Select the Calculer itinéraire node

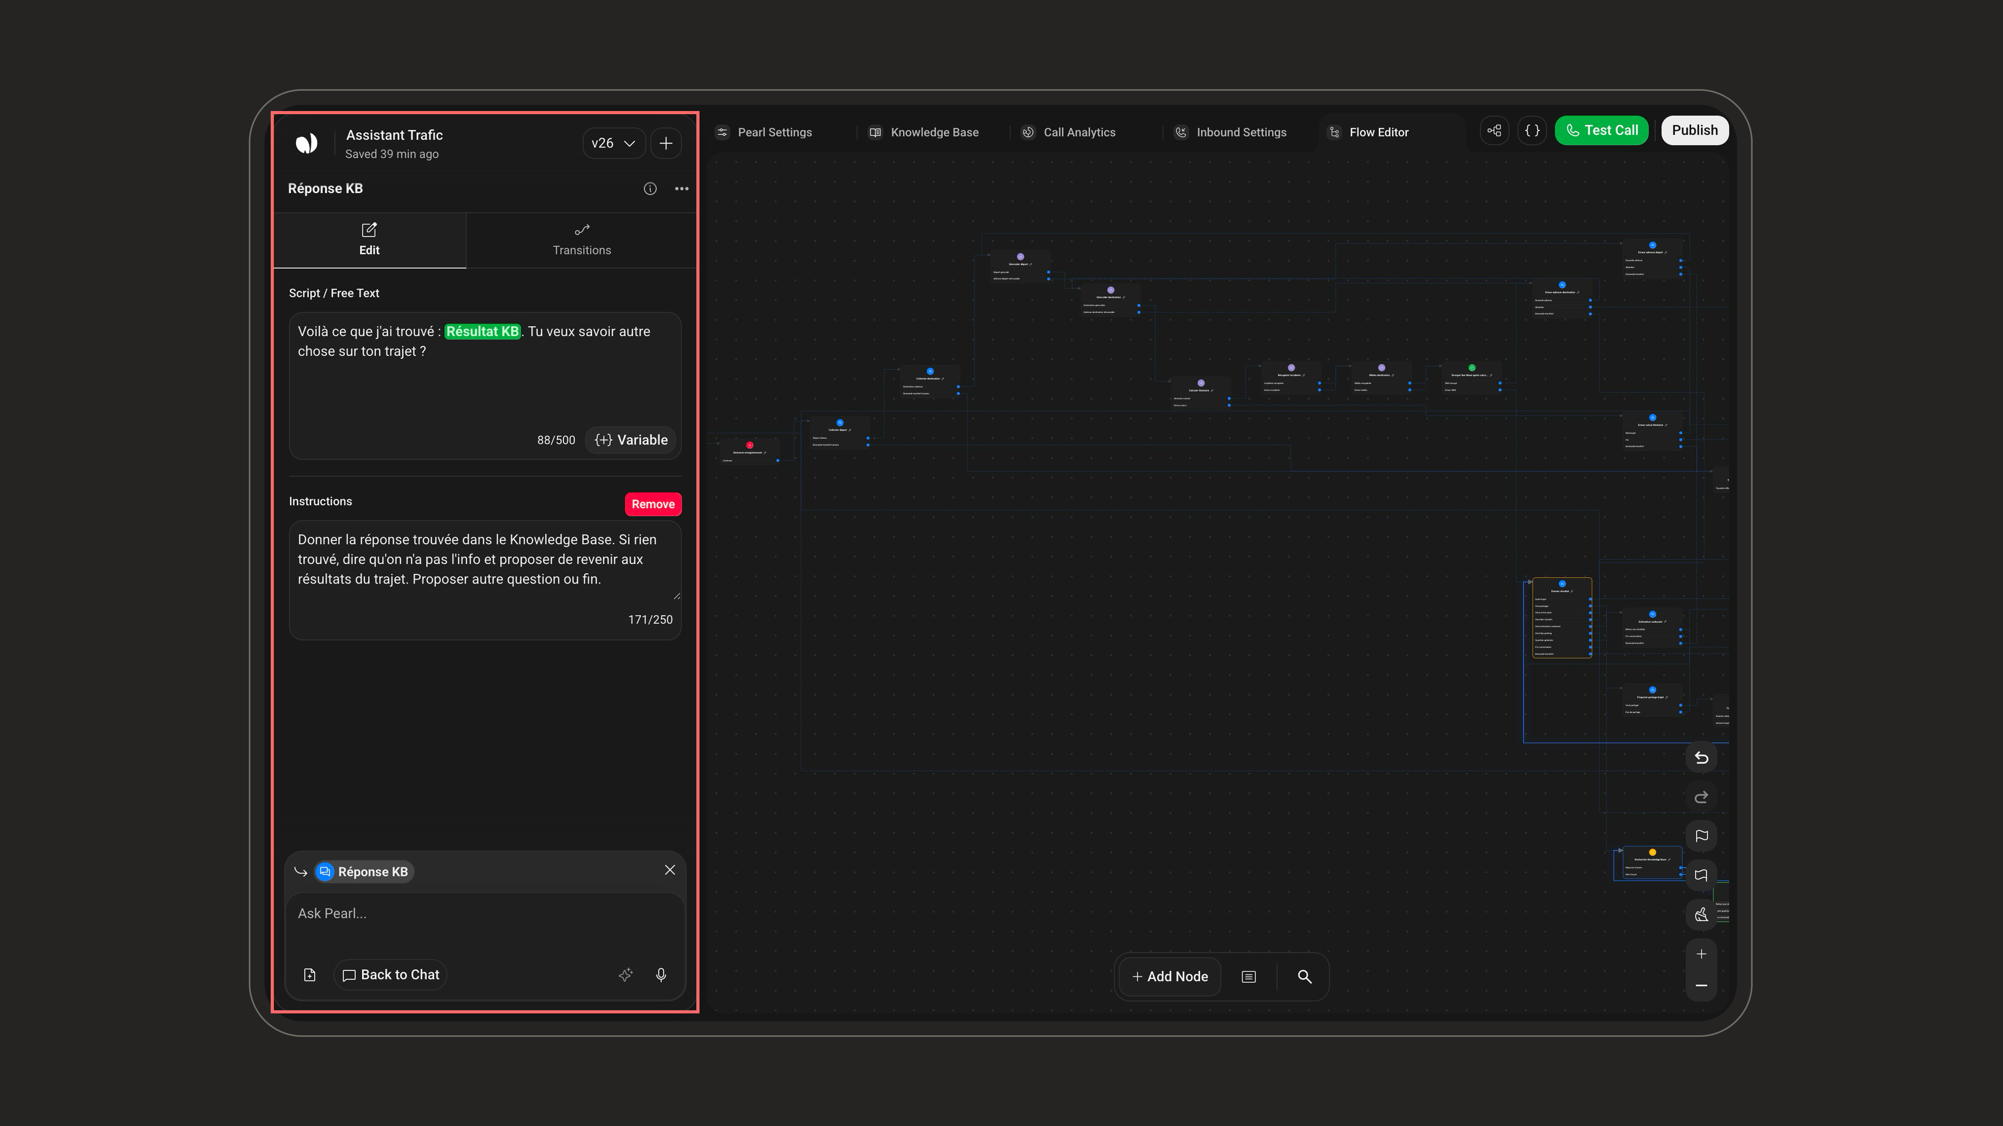click(1201, 393)
